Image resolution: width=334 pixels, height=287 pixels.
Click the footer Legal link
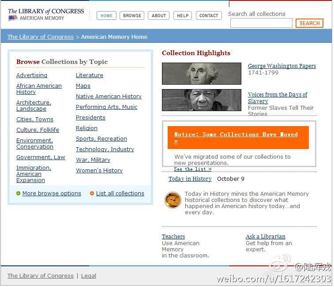click(x=89, y=276)
